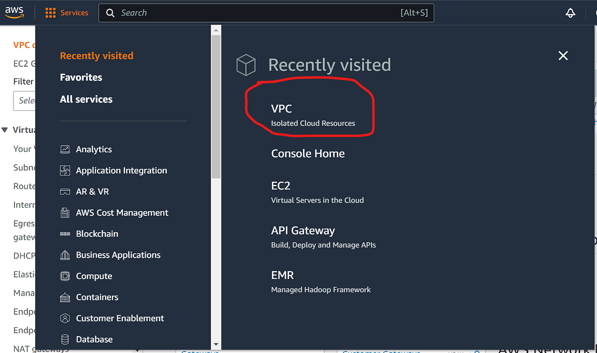Image resolution: width=597 pixels, height=353 pixels.
Task: Select the Database cylinder icon
Action: click(65, 339)
